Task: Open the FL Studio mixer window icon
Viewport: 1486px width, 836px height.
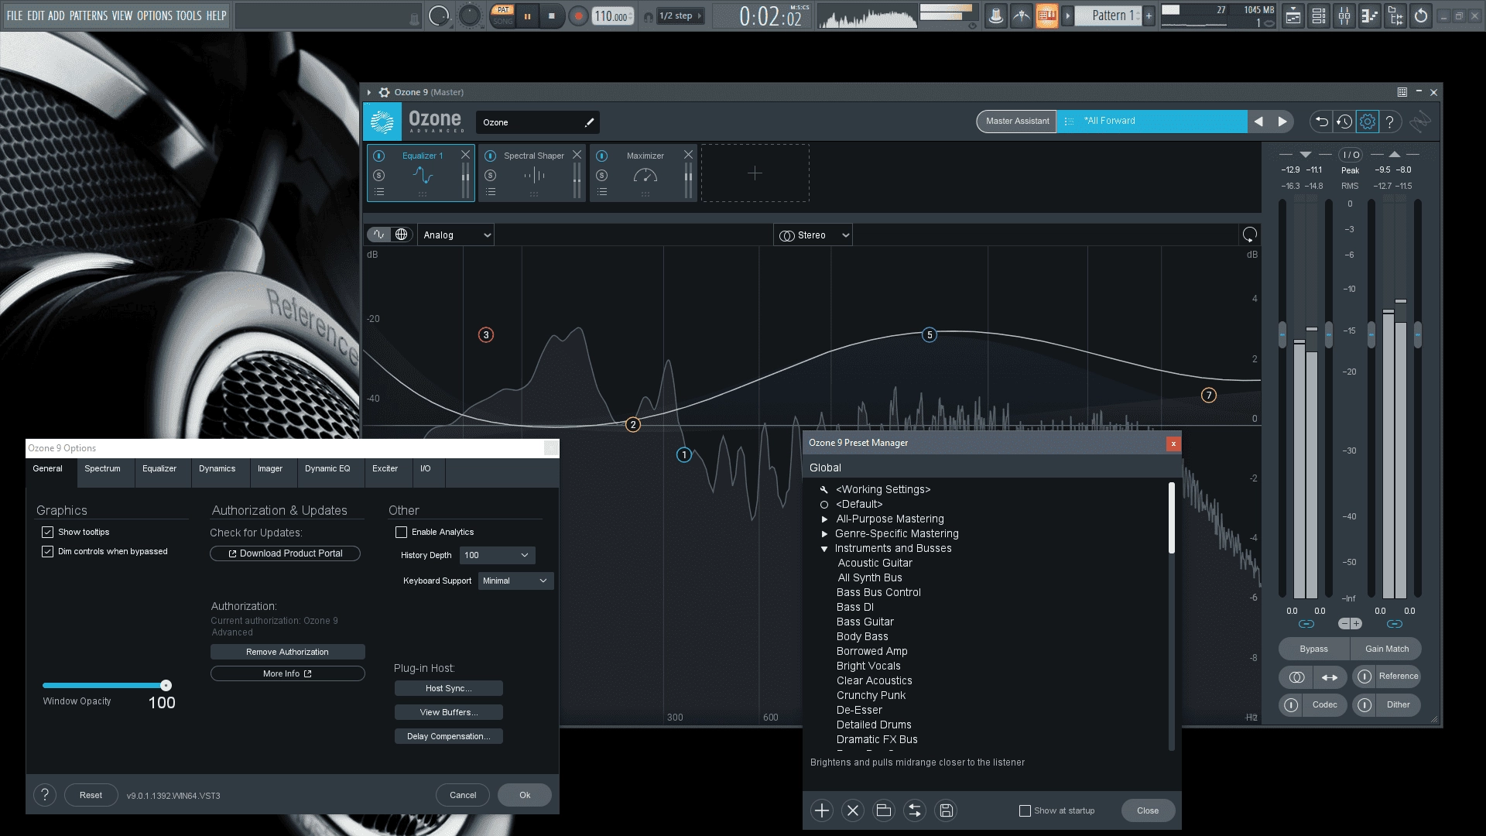Action: point(1344,15)
